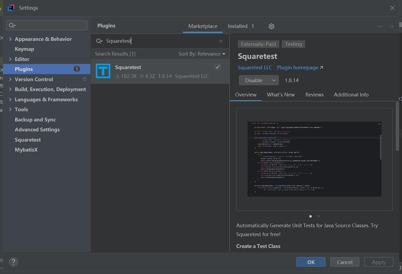Uncheck the Squaretest plugin enabled checkbox
The width and height of the screenshot is (402, 274).
[218, 67]
